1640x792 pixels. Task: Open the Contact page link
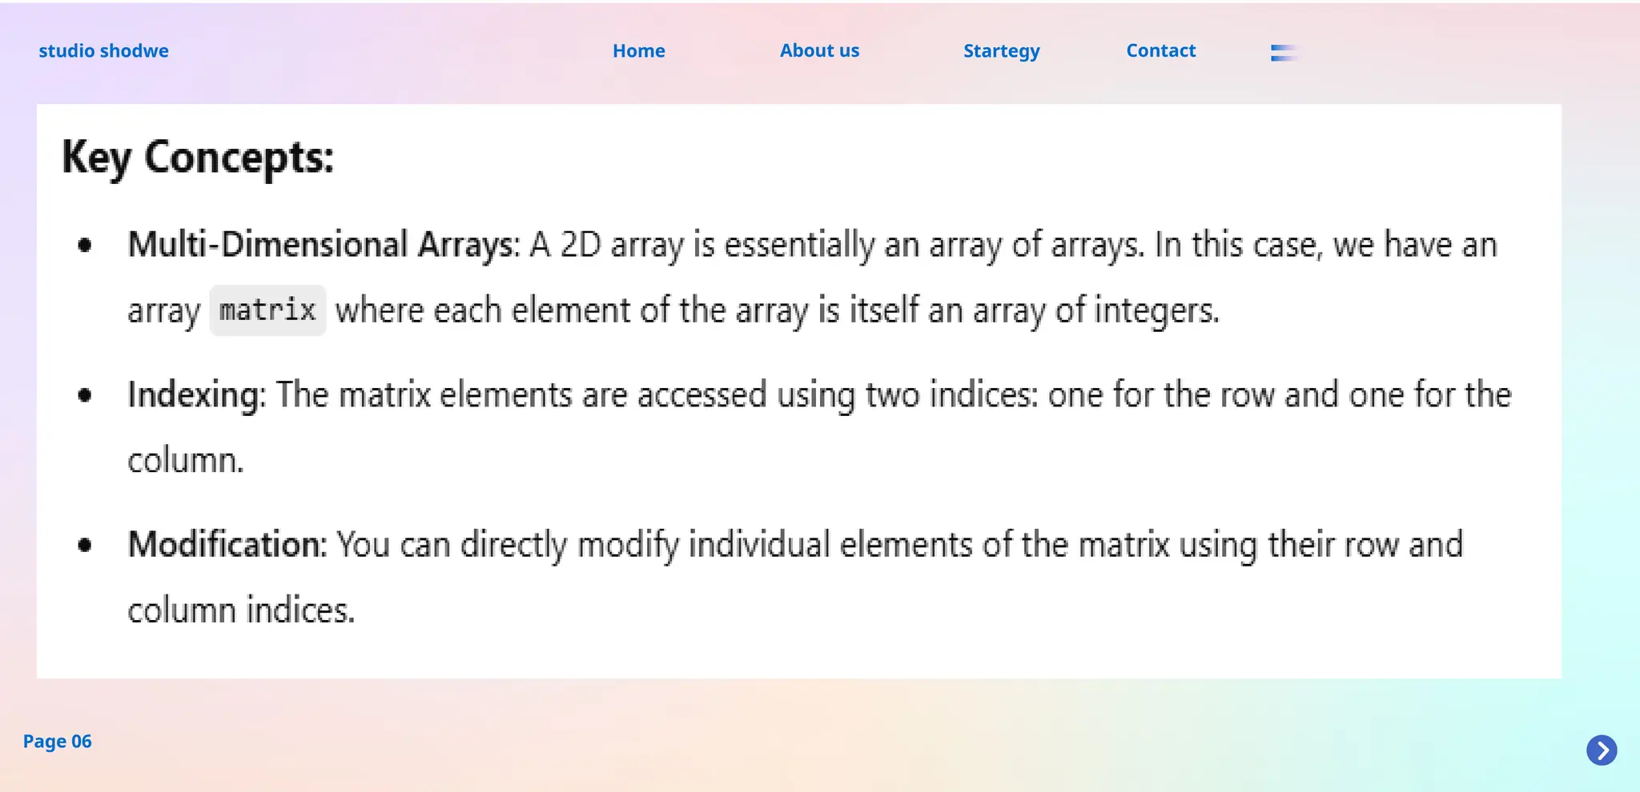point(1160,50)
